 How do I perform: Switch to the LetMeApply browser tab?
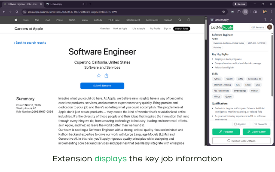pos(64,4)
